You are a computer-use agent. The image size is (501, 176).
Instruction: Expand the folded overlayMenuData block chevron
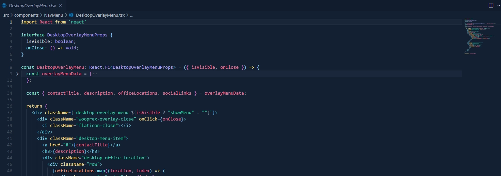click(17, 74)
